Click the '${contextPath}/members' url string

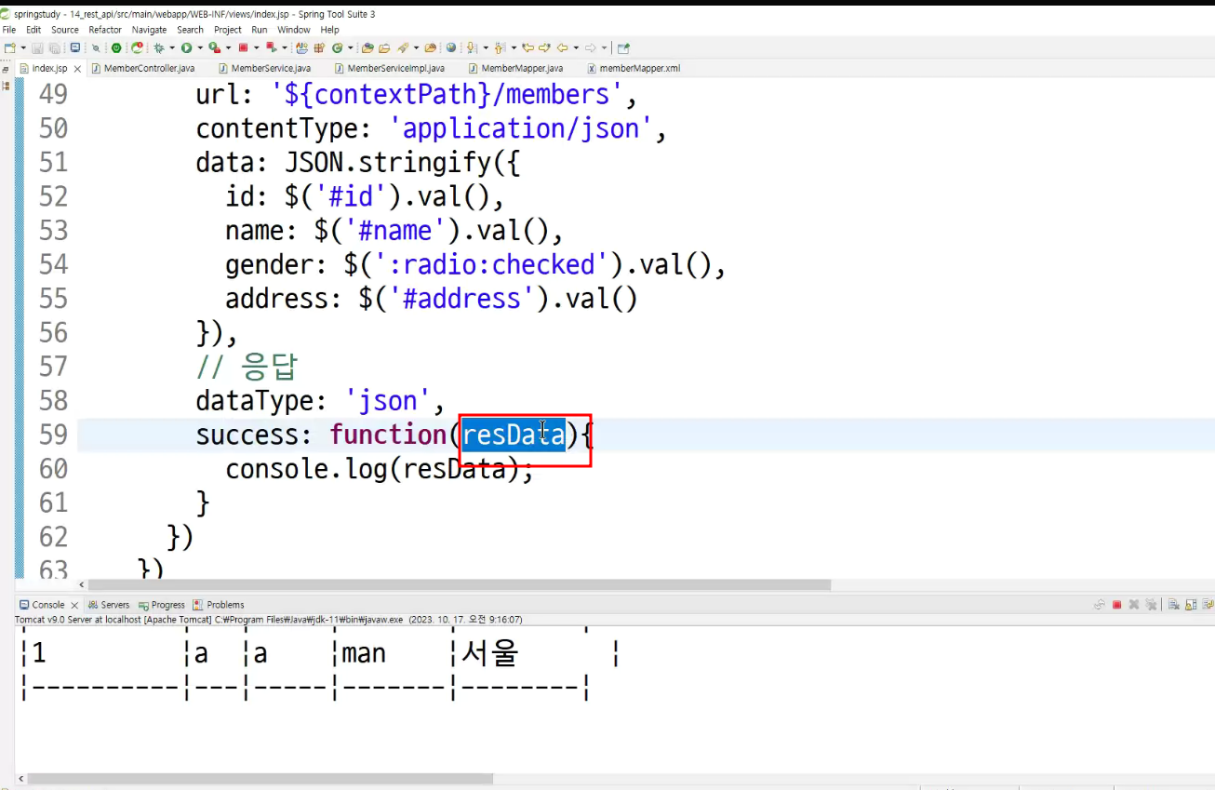pyautogui.click(x=446, y=95)
